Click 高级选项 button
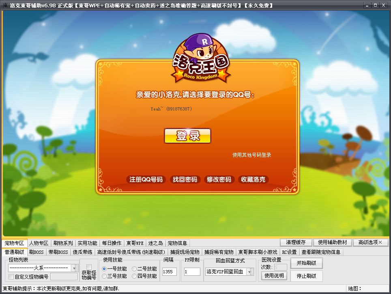 (370, 242)
